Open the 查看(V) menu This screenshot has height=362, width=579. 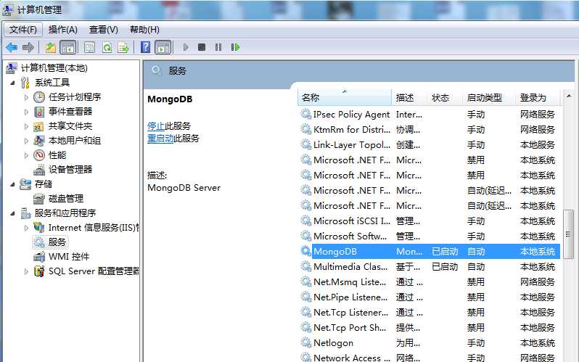tap(103, 30)
